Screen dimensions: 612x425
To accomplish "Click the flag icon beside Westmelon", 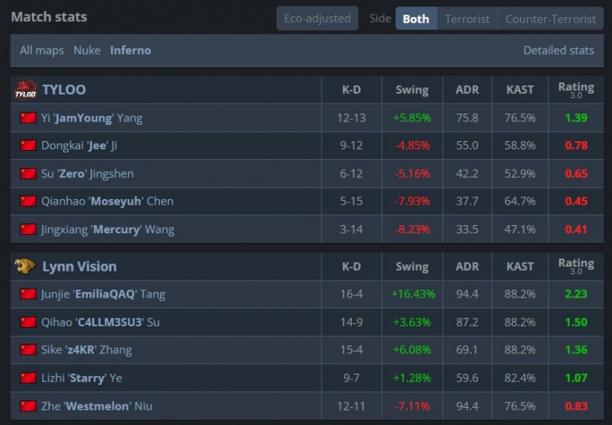I will click(x=28, y=406).
